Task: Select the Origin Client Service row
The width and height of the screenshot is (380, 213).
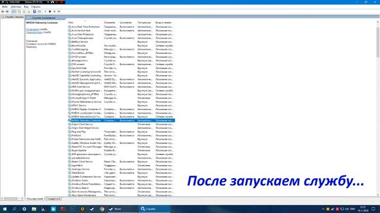Action: click(121, 124)
